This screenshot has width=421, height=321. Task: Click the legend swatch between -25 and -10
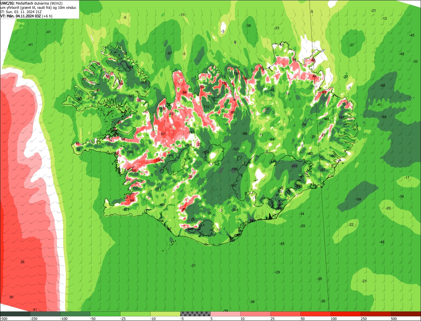(135, 314)
